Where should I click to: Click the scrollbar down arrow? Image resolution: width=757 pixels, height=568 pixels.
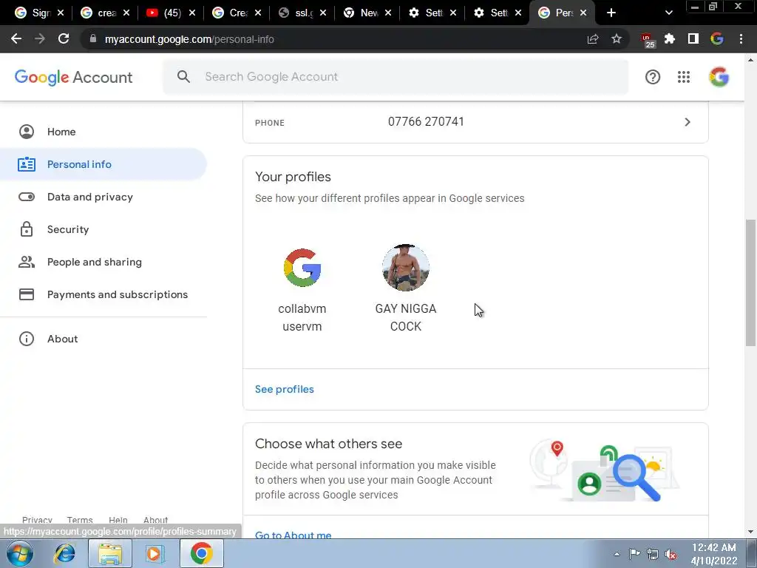click(x=750, y=532)
